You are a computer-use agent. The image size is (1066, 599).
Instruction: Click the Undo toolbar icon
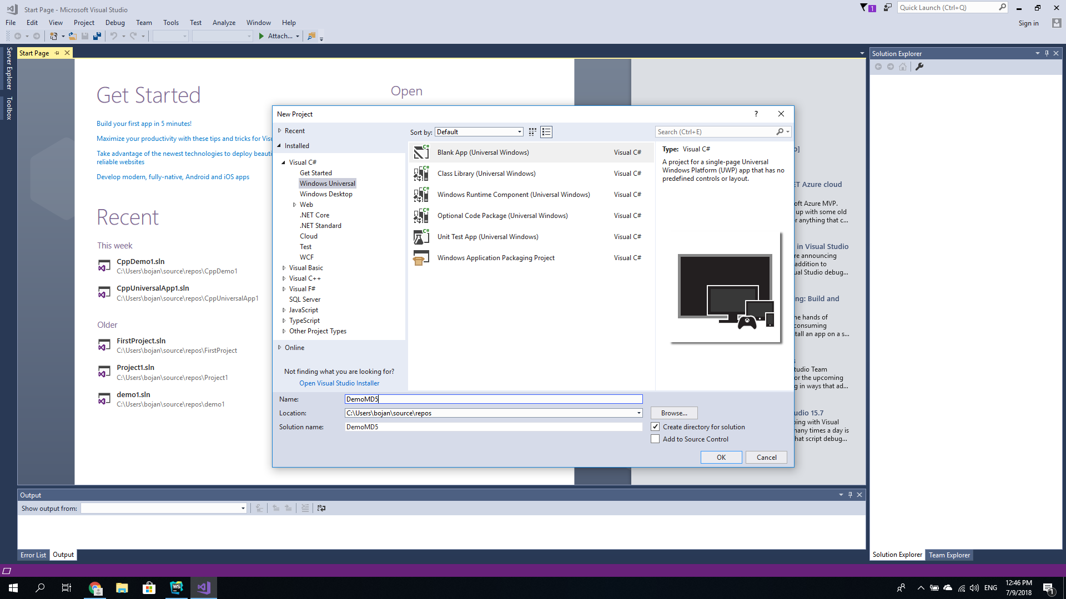(114, 36)
